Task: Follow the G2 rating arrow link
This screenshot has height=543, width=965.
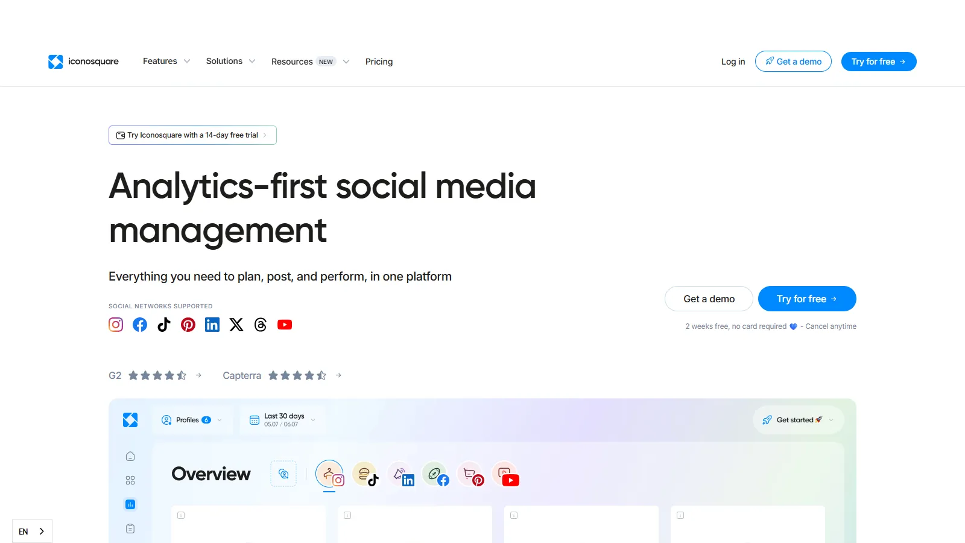Action: point(198,375)
